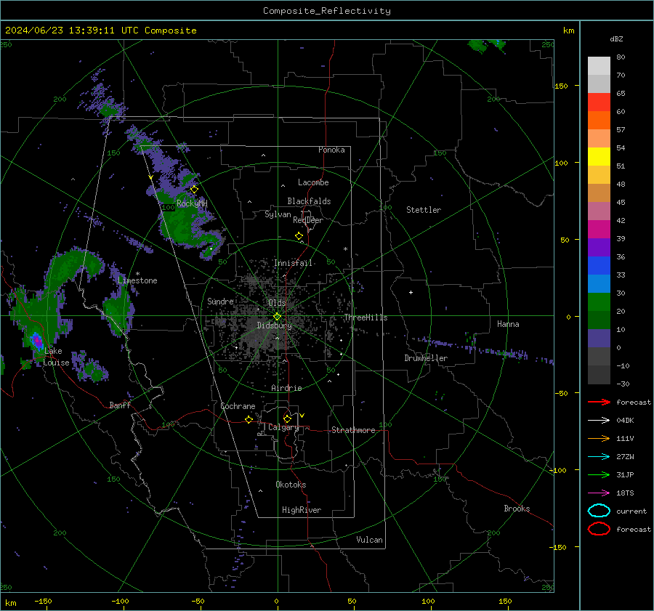Pick the tan 48 dBZ swatch

click(599, 193)
